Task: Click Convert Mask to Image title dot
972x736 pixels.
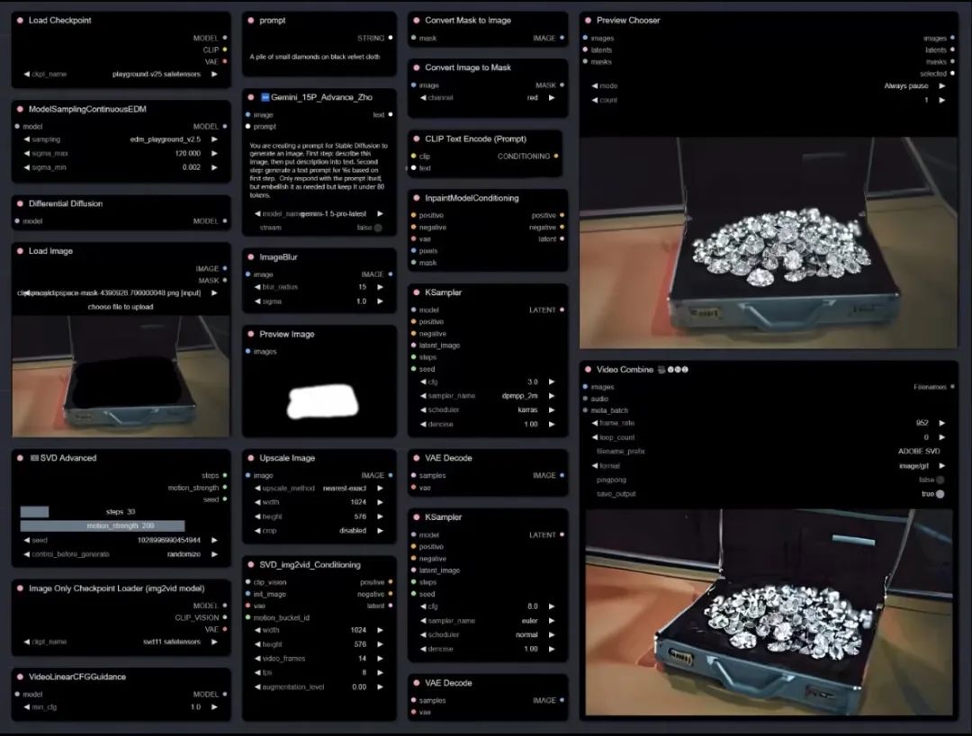Action: pos(416,21)
